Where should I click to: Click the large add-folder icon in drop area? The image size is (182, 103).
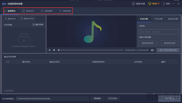[24, 38]
